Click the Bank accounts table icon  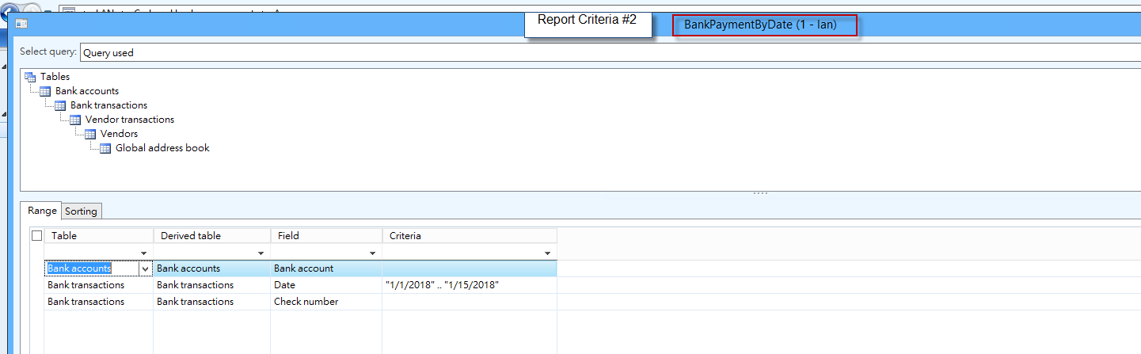(45, 91)
